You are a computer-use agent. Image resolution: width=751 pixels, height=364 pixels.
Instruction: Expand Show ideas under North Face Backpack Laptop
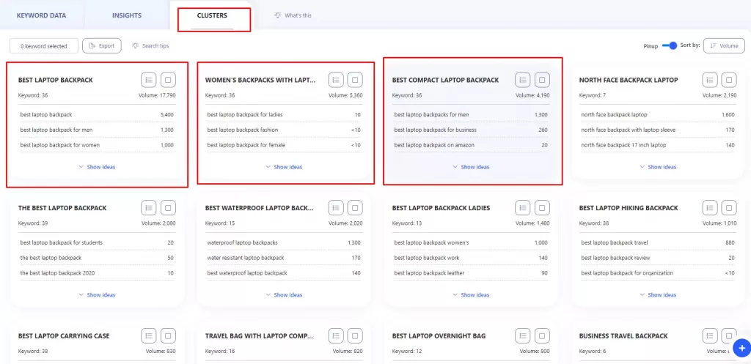658,167
